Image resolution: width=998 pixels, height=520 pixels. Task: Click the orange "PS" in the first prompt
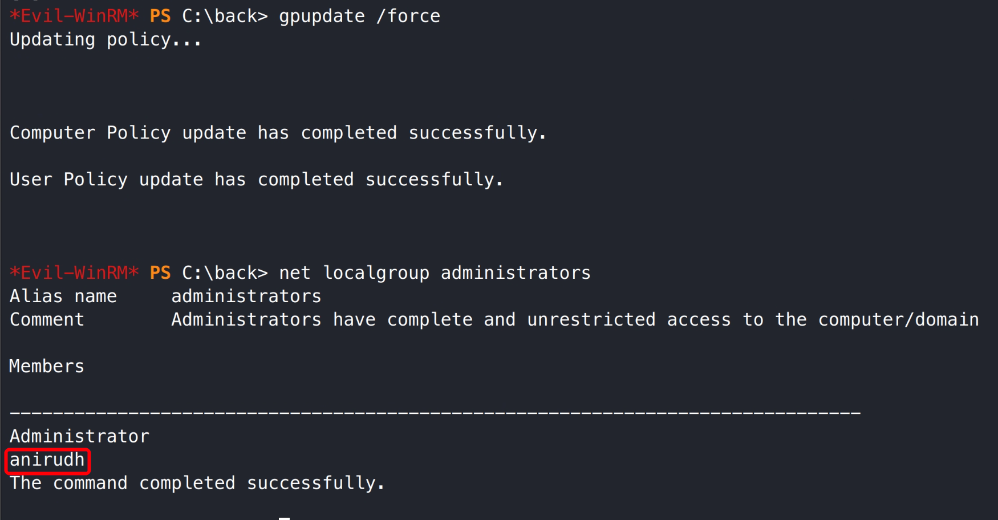click(x=160, y=17)
